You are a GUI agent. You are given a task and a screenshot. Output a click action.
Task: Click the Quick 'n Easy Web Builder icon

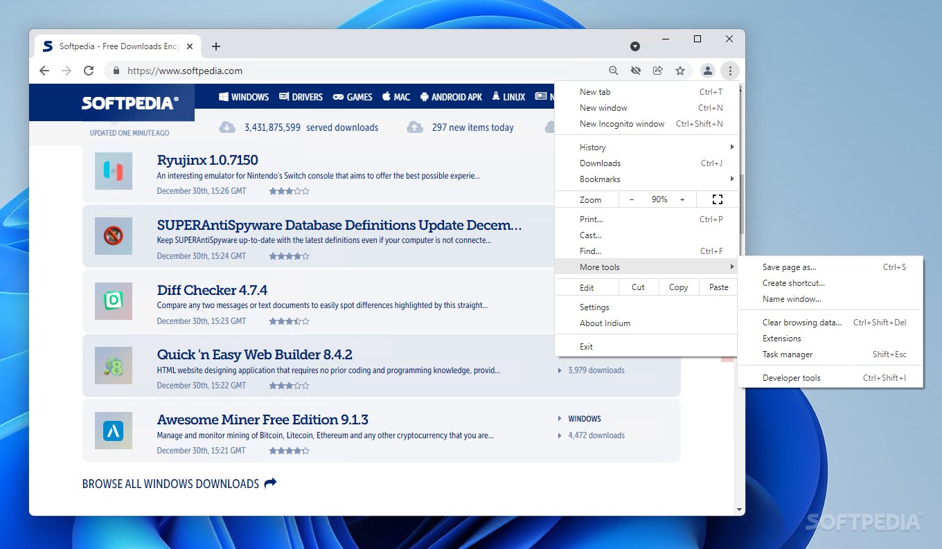(x=114, y=366)
